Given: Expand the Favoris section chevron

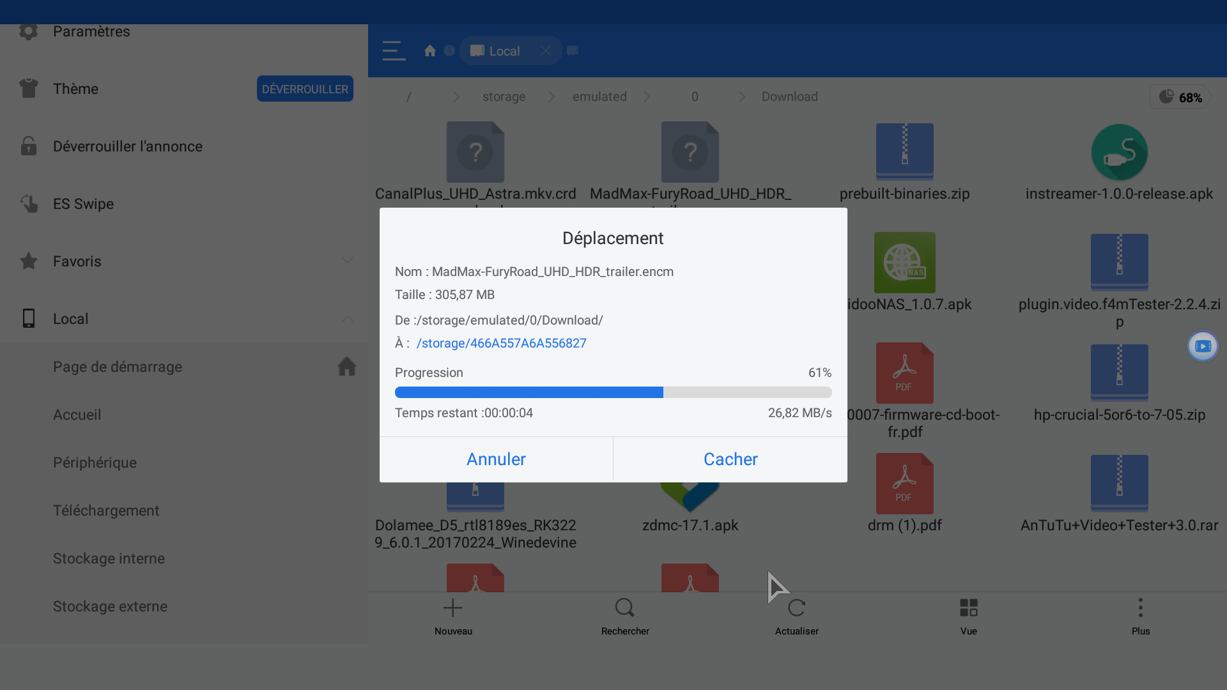Looking at the screenshot, I should 347,261.
